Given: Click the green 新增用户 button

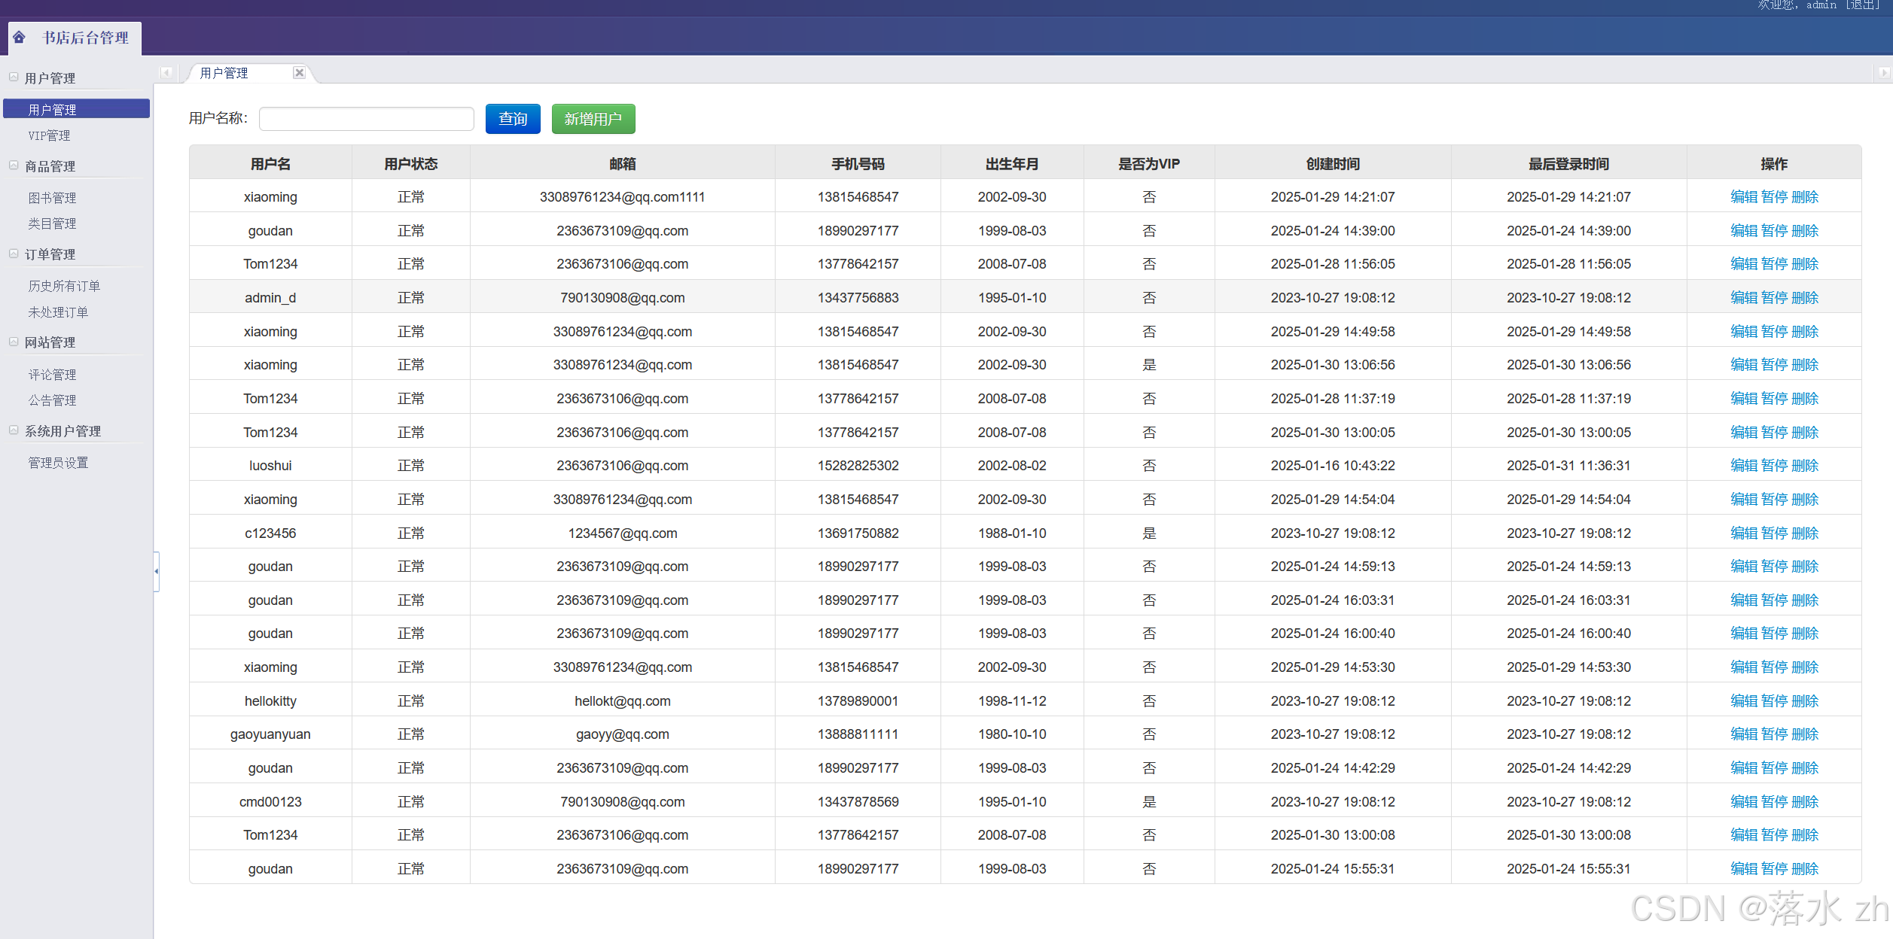Looking at the screenshot, I should (593, 119).
